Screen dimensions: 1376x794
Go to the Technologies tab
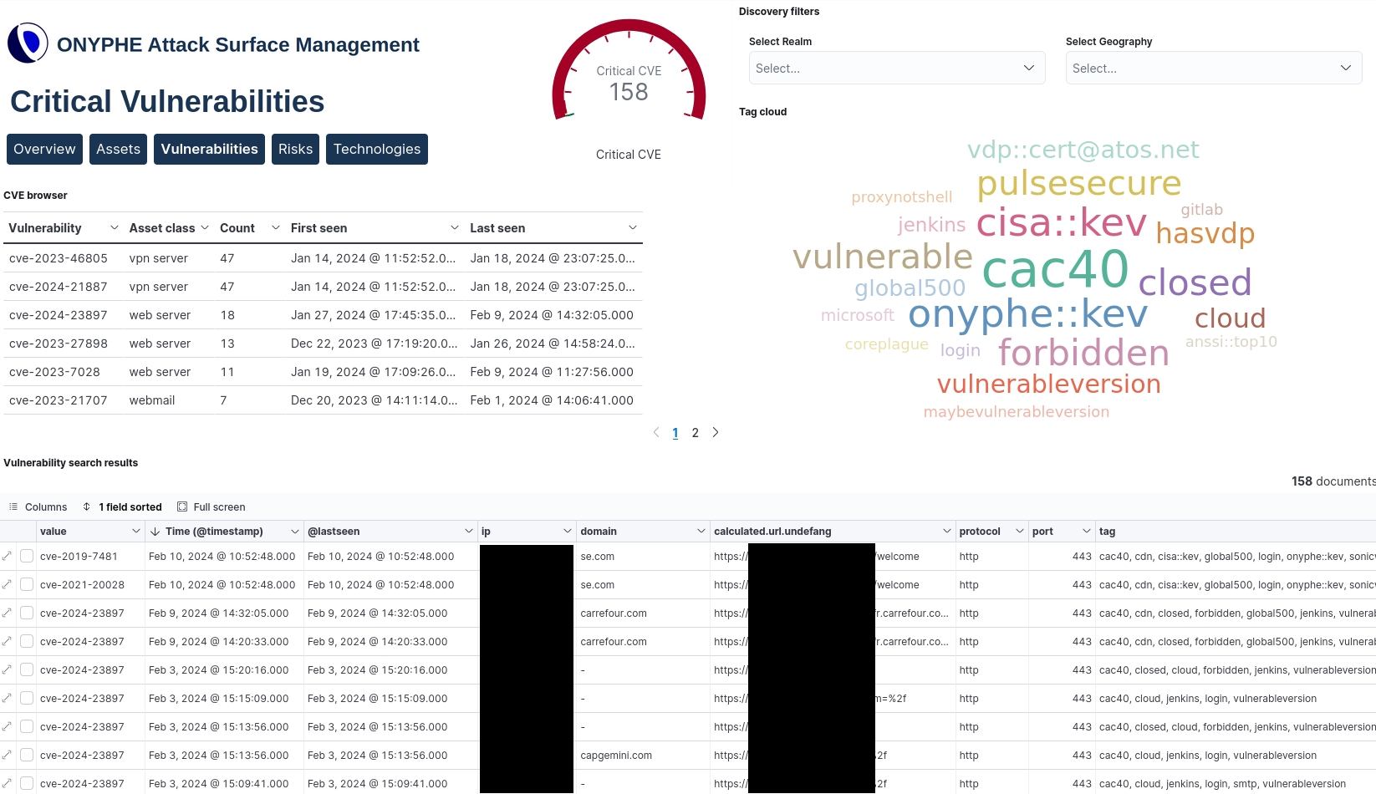pyautogui.click(x=377, y=149)
